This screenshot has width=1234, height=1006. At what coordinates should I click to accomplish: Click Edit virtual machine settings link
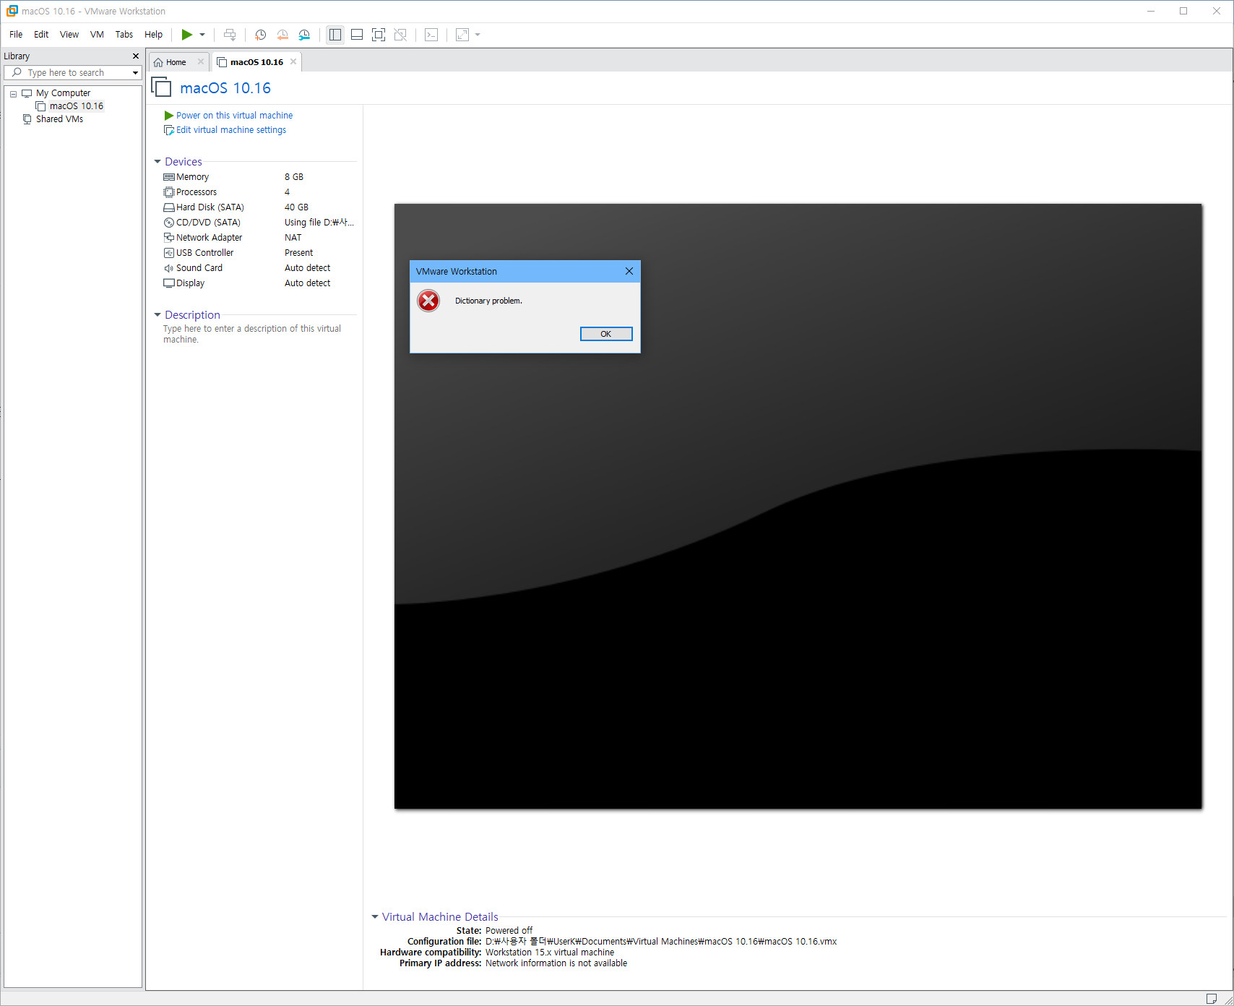(231, 130)
